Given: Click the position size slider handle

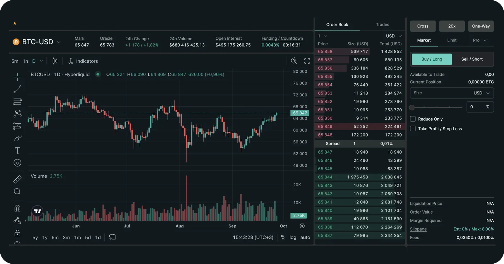Looking at the screenshot, I should 412,107.
